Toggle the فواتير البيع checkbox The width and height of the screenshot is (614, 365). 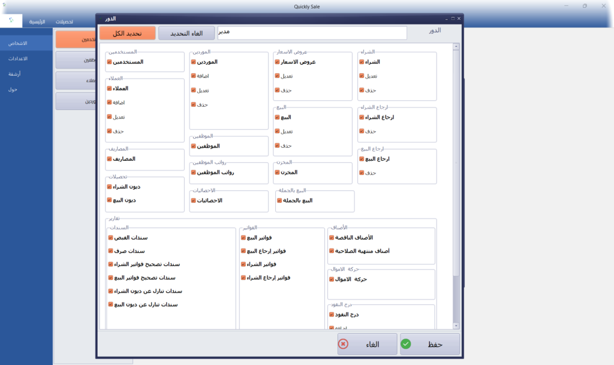[x=243, y=238]
